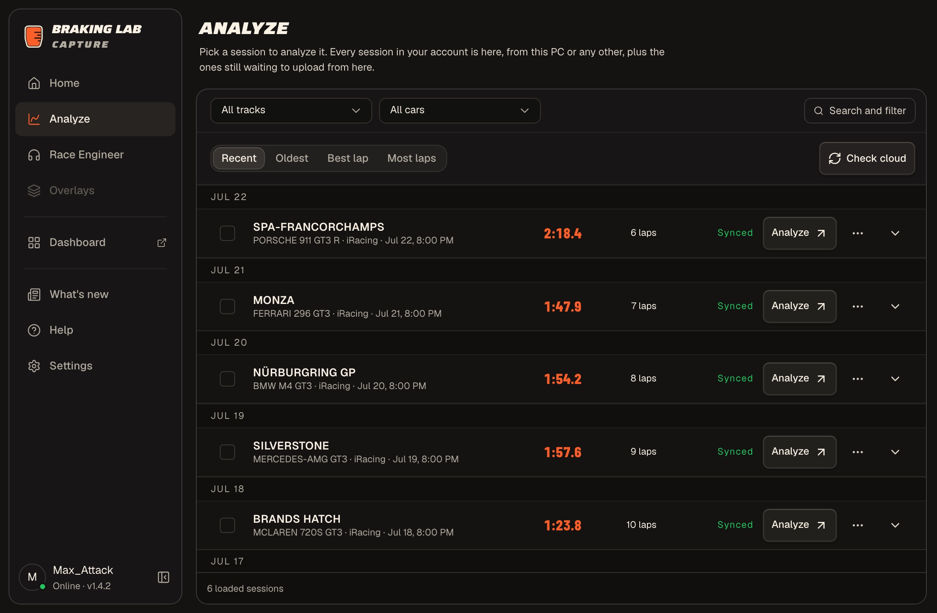The width and height of the screenshot is (937, 613).
Task: Click the Dashboard external link icon
Action: 162,242
